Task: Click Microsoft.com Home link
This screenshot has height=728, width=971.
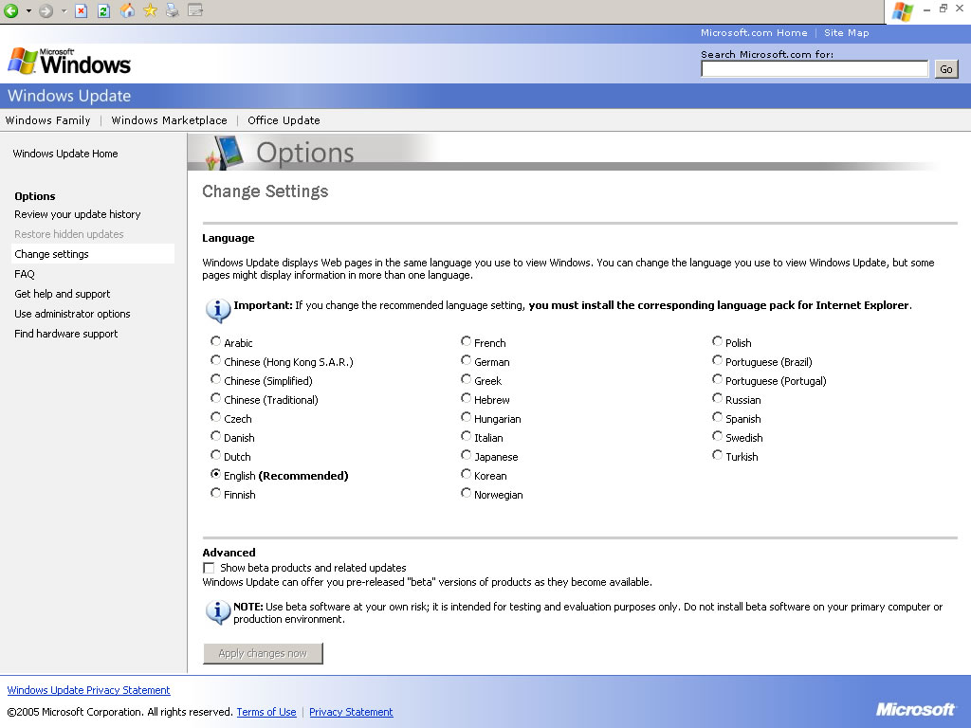Action: point(754,33)
